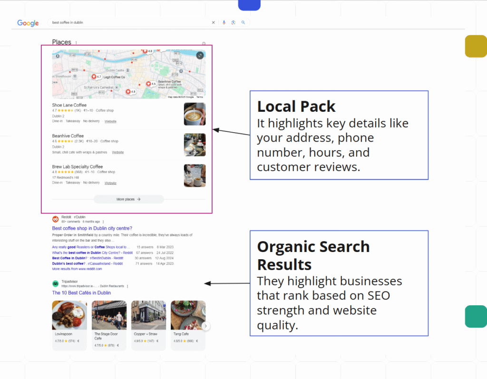Open Google Lens image search

234,22
